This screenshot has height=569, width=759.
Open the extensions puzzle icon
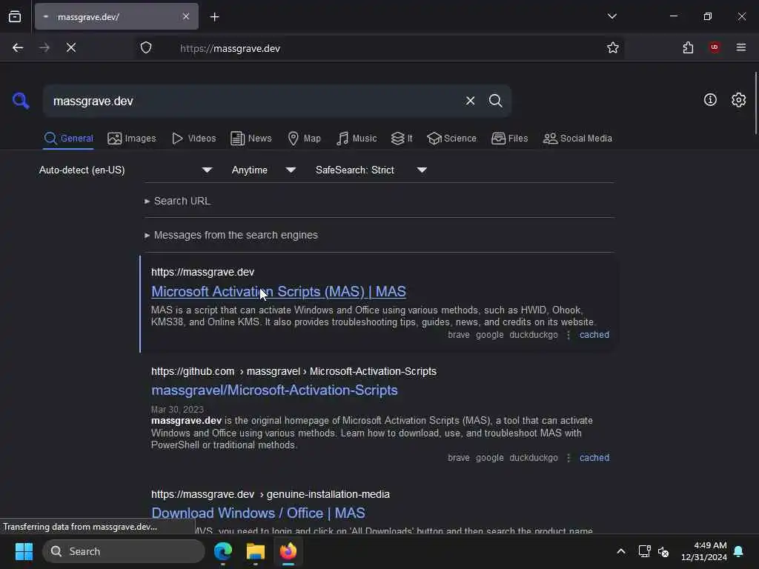tap(688, 47)
